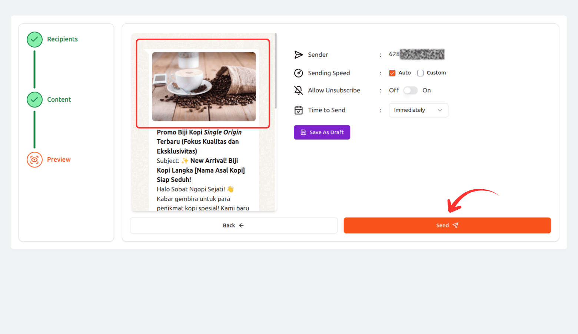Click the Allow Unsubscribe bell icon
Screen dimensions: 578x334
click(x=298, y=90)
